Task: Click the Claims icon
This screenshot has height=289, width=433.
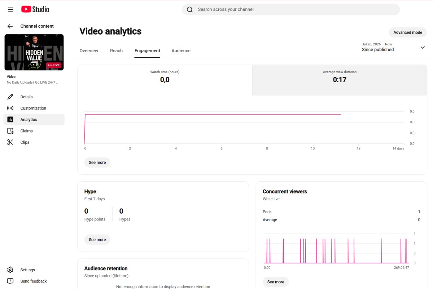Action: (x=10, y=131)
